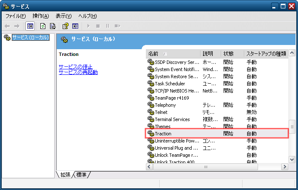This screenshot has height=190, width=298.
Task: Click the Refresh toolbar icon
Action: [43, 26]
